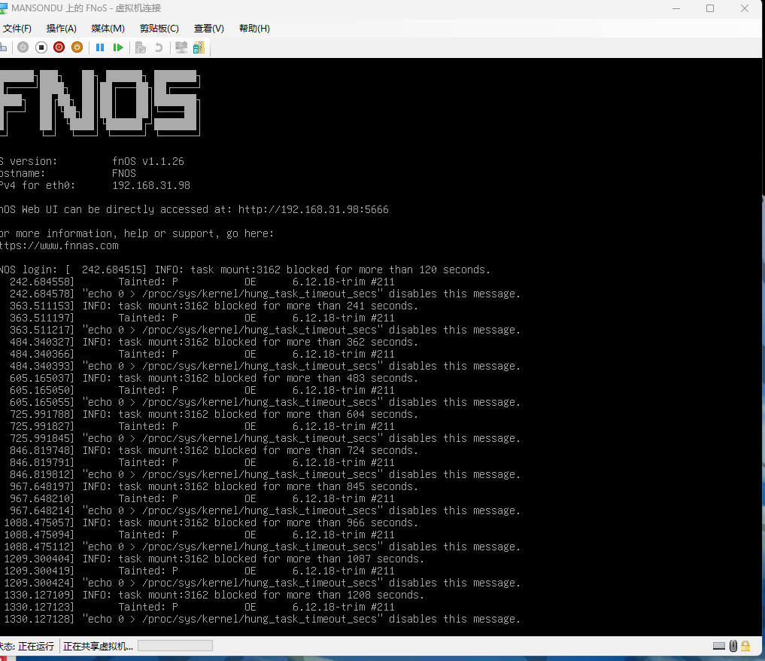This screenshot has height=661, width=765.
Task: Reset the VM with the green play icon
Action: click(118, 47)
